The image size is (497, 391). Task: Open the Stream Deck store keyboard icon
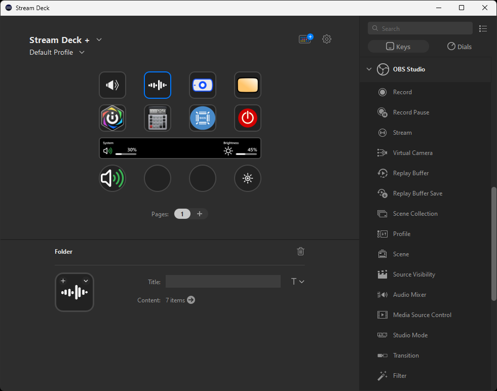305,39
